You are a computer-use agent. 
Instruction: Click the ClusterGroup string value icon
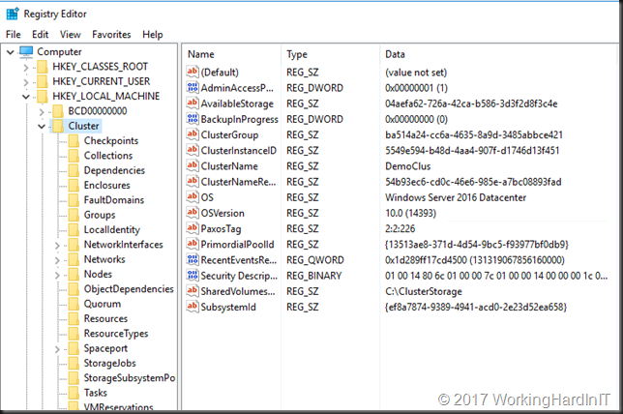[x=193, y=134]
